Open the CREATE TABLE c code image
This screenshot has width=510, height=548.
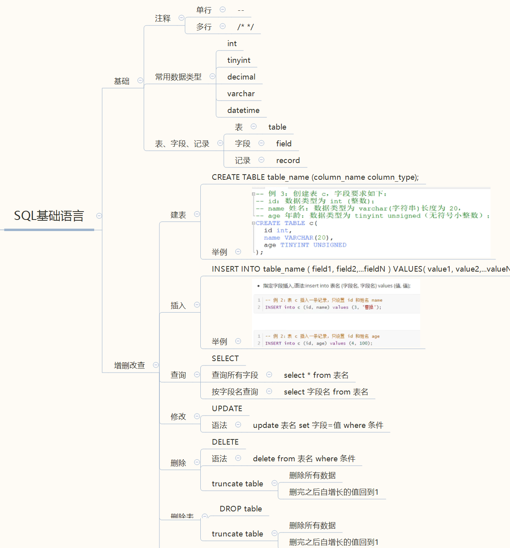pyautogui.click(x=371, y=222)
